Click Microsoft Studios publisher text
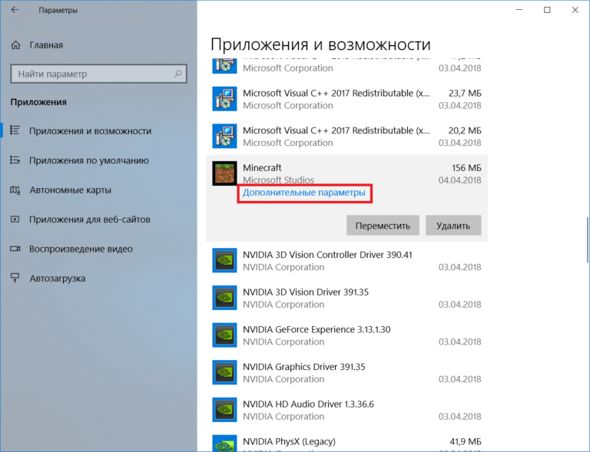590x452 pixels. tap(278, 180)
